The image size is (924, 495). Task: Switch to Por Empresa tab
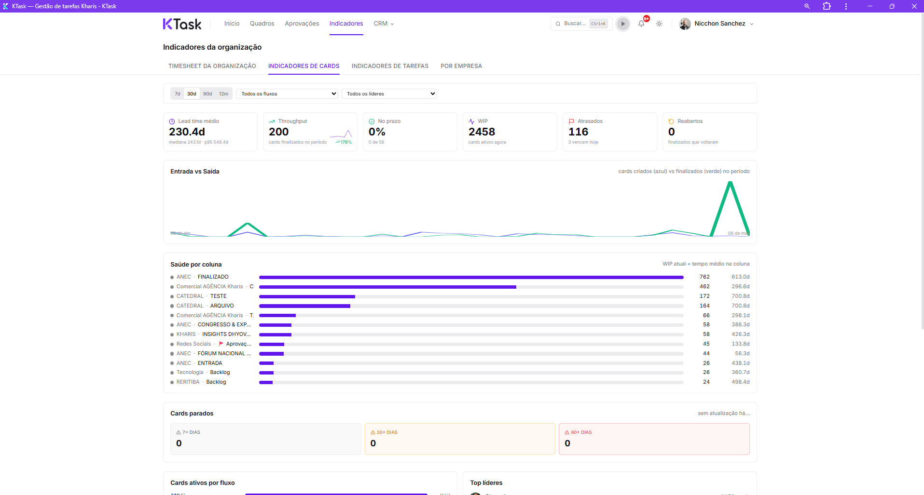[x=461, y=66]
